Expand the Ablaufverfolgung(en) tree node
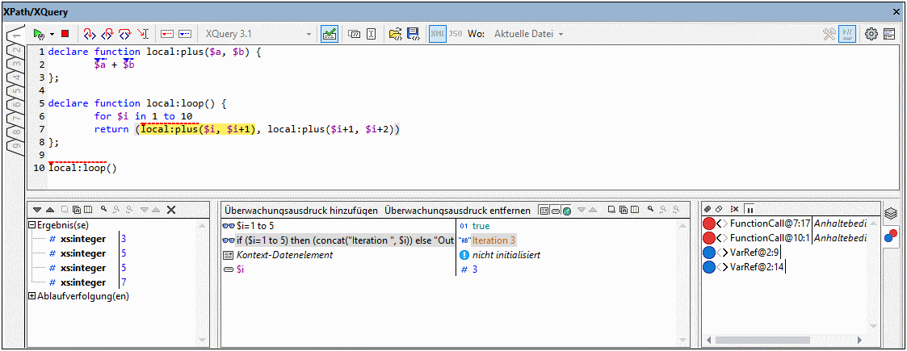The height and width of the screenshot is (351, 907). click(x=31, y=296)
